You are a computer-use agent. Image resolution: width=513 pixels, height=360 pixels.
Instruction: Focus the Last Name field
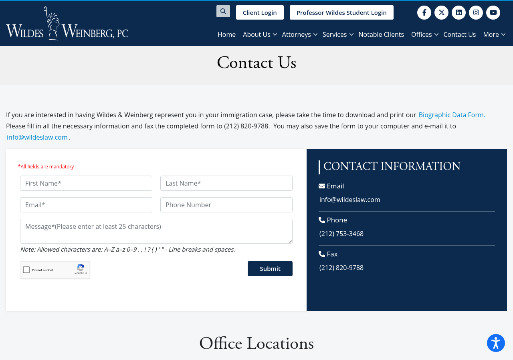pos(226,183)
